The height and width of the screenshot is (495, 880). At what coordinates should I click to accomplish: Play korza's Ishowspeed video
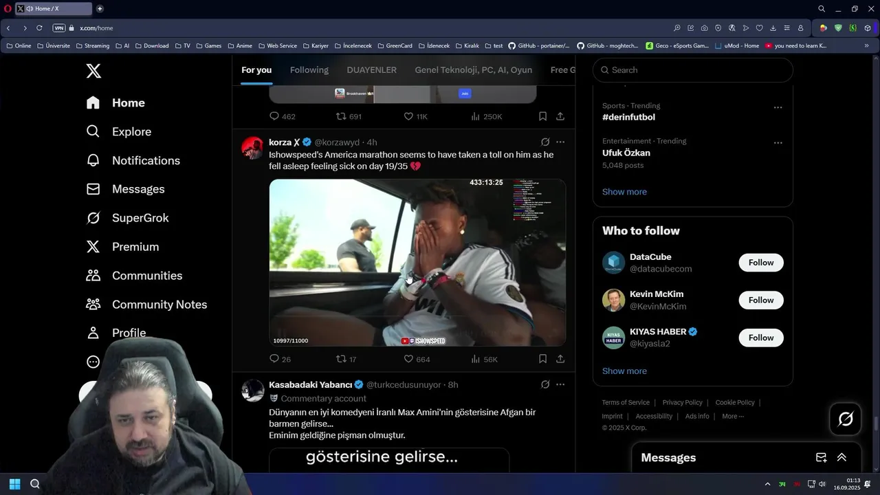click(x=417, y=263)
